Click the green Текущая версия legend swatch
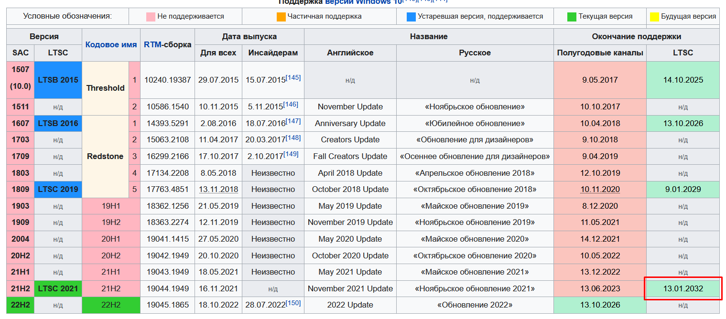 572,17
